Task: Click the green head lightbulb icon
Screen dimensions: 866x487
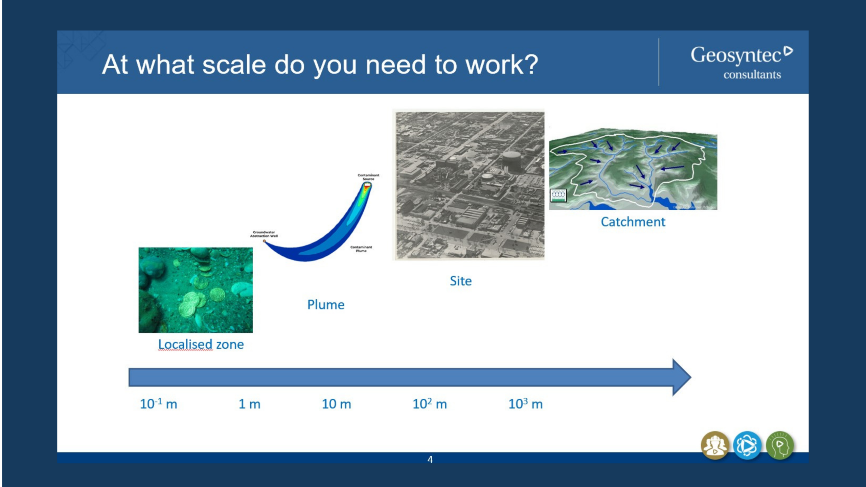Action: 780,445
